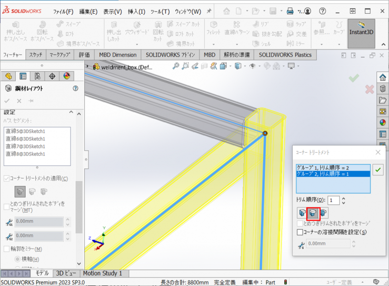Screen dimensions: 389x286
Task: Expand the weldment_box tree flyout arrow
Action: coord(88,67)
